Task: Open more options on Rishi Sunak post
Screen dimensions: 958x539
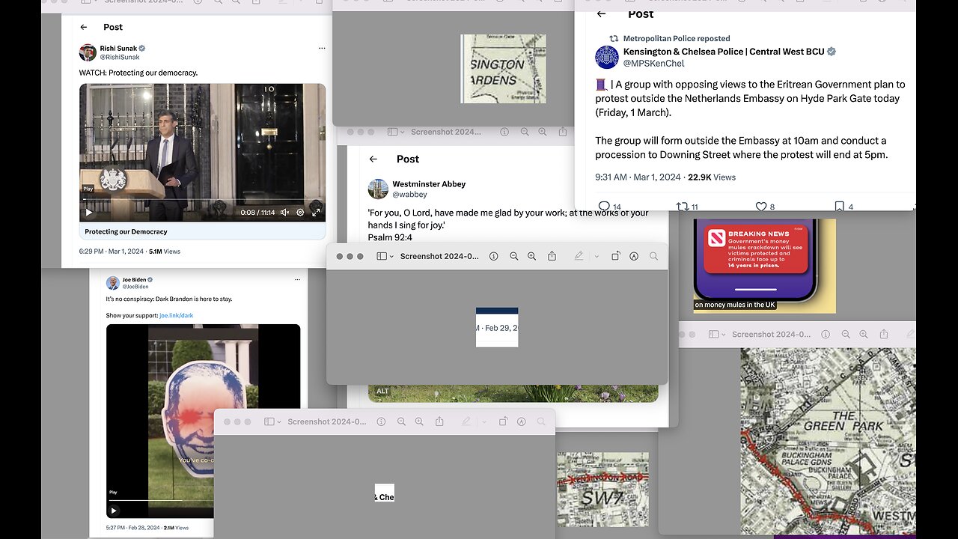Action: pyautogui.click(x=322, y=48)
